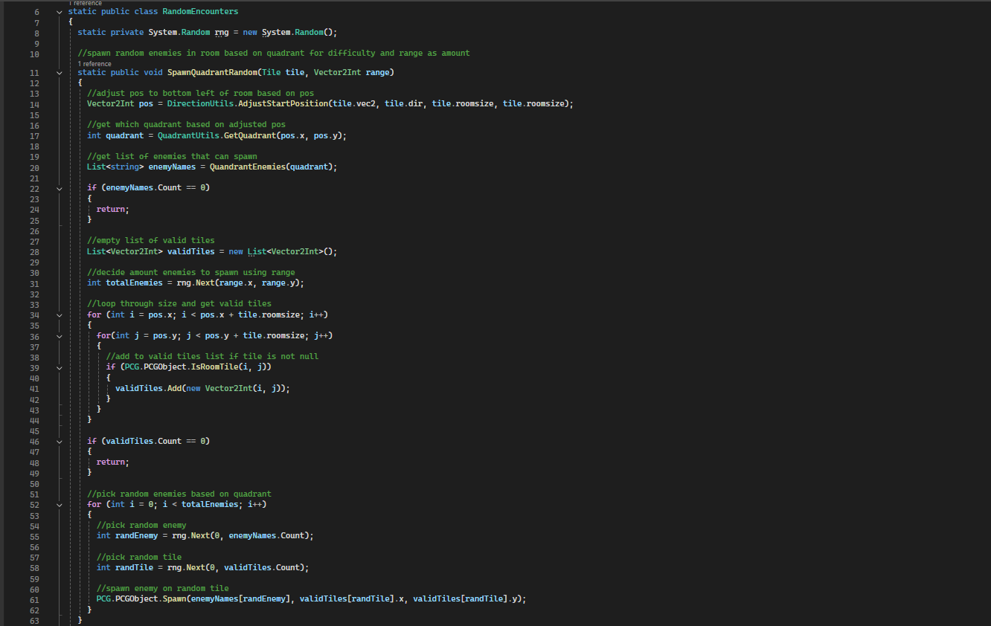Click the AdjustStartPosition method call
Viewport: 991px width, 626px height.
pyautogui.click(x=285, y=104)
